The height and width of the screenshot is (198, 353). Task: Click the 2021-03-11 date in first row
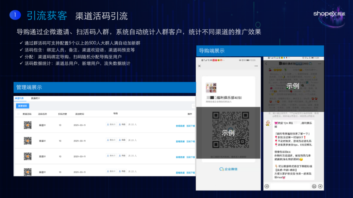[x=79, y=125]
